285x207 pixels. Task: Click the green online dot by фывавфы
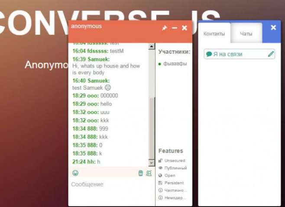point(159,64)
